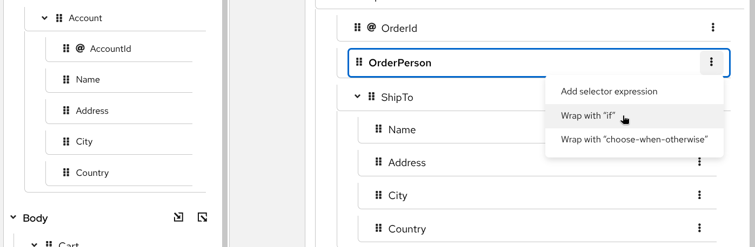
Task: Select the OrderId attribute in target
Action: pos(399,28)
